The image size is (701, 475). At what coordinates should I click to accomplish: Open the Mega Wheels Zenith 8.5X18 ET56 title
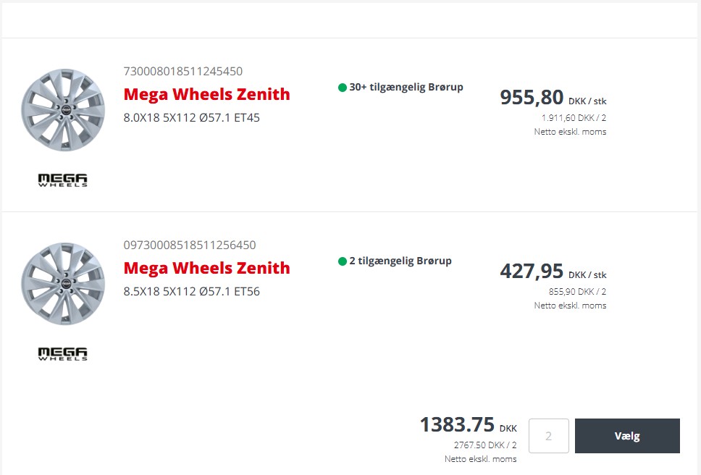tap(206, 268)
